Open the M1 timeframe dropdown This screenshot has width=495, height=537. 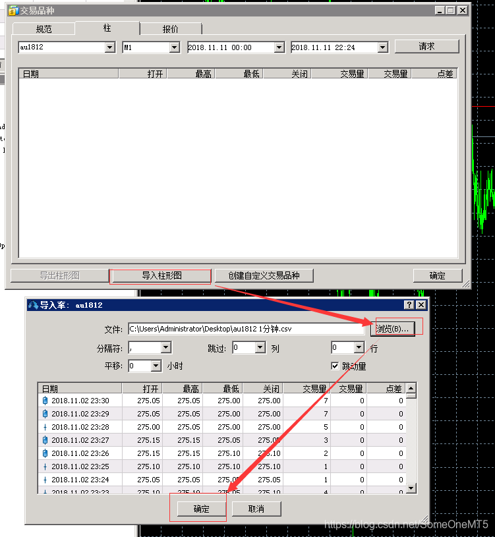(175, 47)
